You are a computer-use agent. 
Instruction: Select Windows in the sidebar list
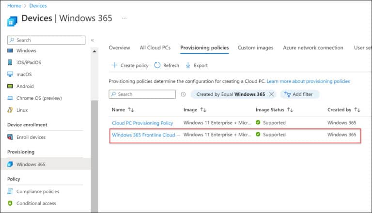(26, 50)
